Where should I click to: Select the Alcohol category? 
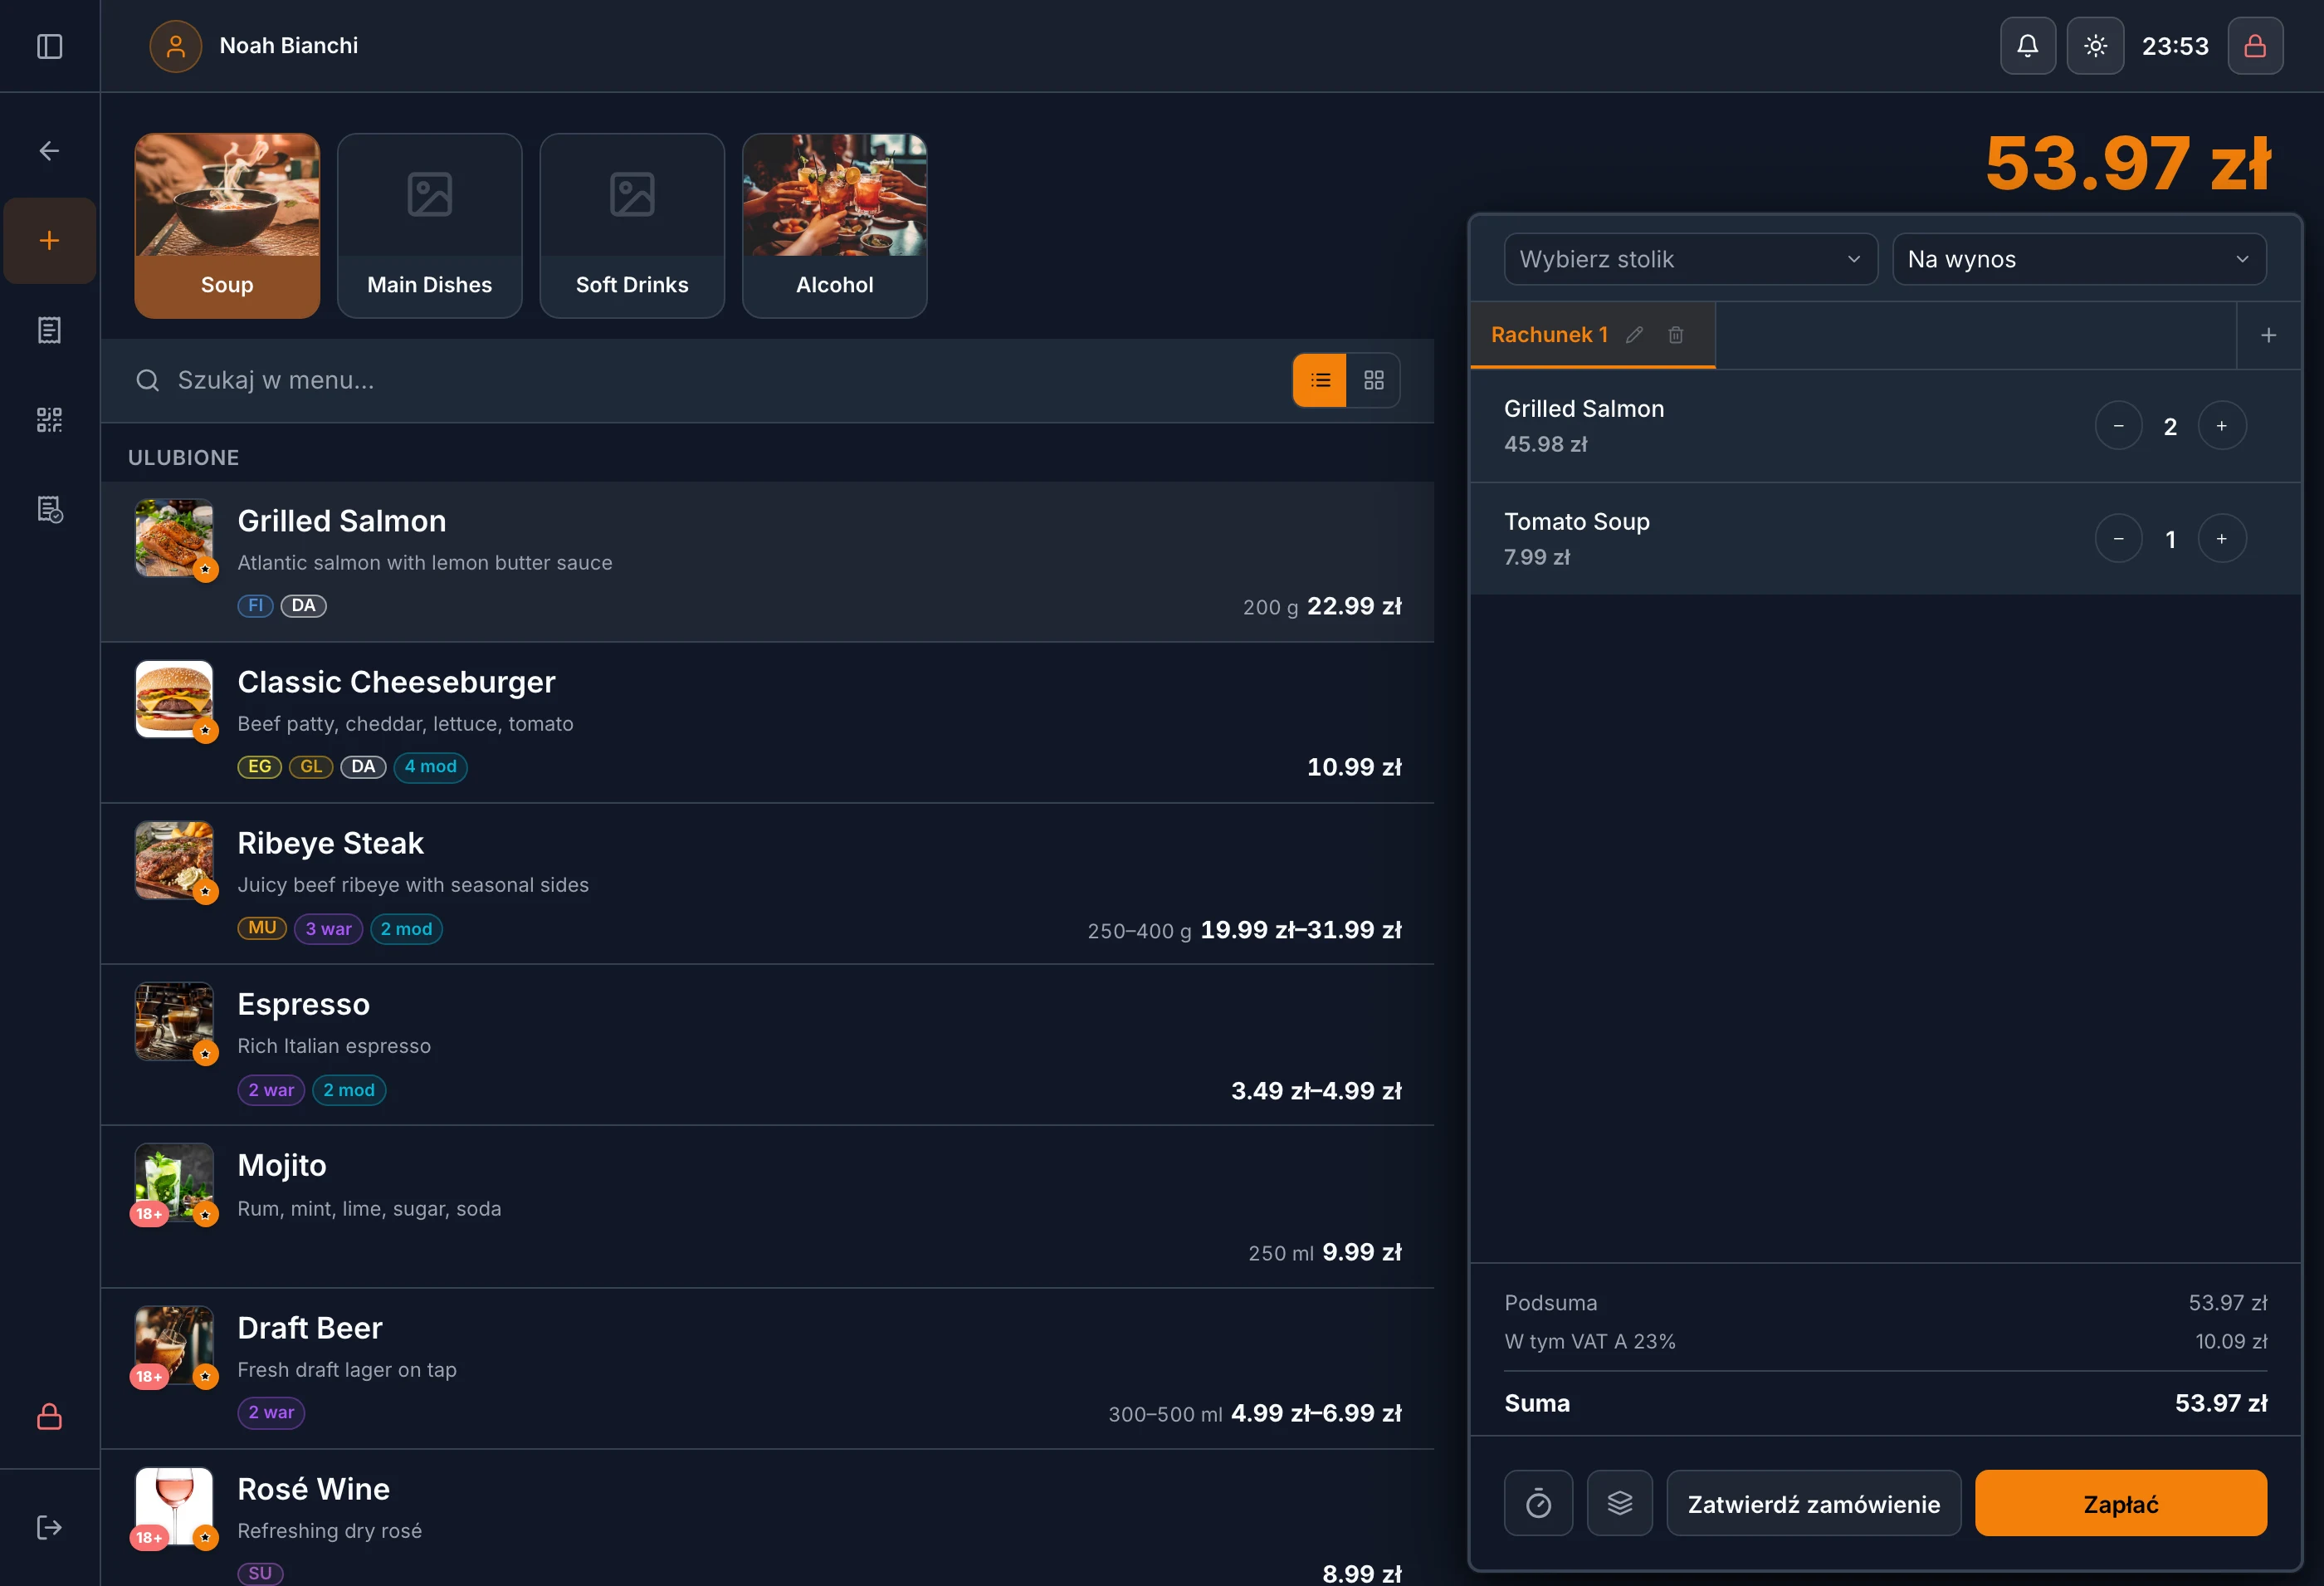tap(834, 226)
